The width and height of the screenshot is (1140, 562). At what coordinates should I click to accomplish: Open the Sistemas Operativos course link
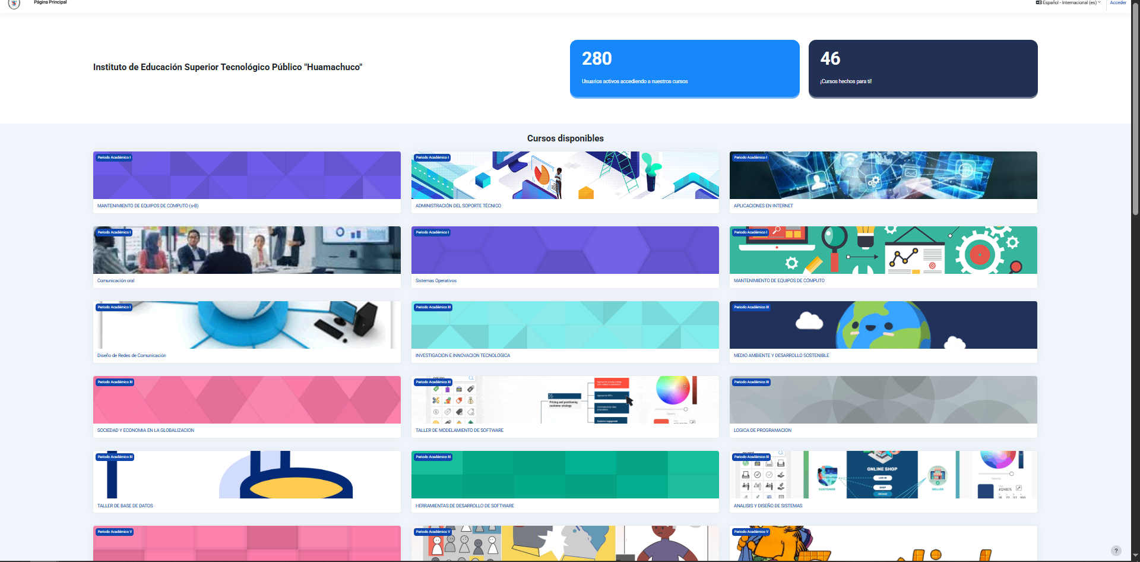(436, 281)
